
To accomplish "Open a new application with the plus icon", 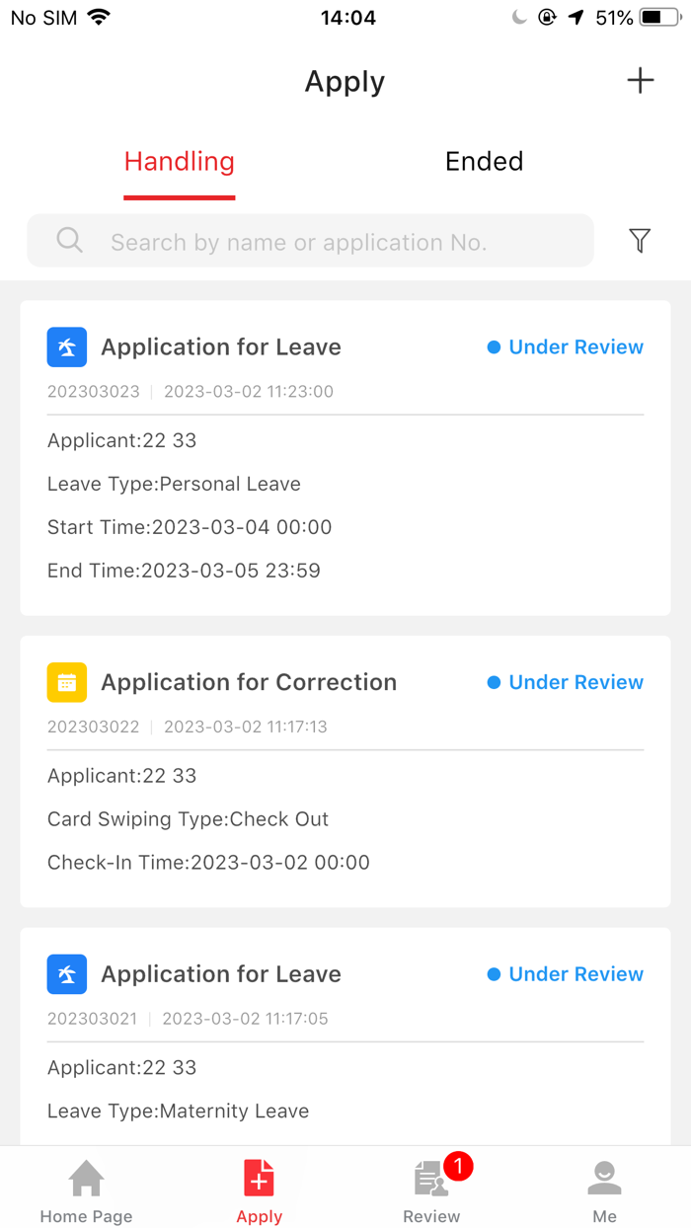I will 640,80.
